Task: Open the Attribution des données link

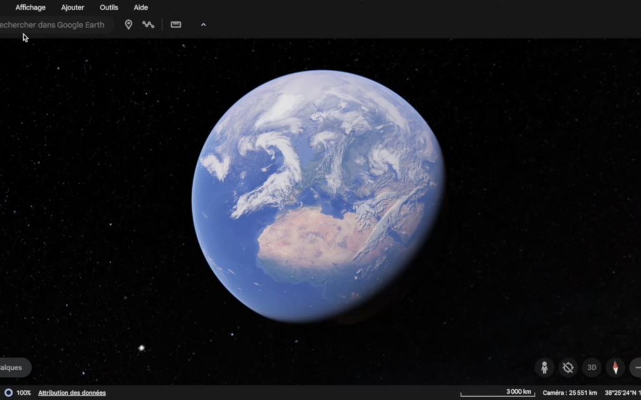Action: tap(72, 393)
